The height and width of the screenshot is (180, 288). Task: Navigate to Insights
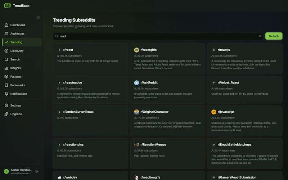(x=22, y=68)
